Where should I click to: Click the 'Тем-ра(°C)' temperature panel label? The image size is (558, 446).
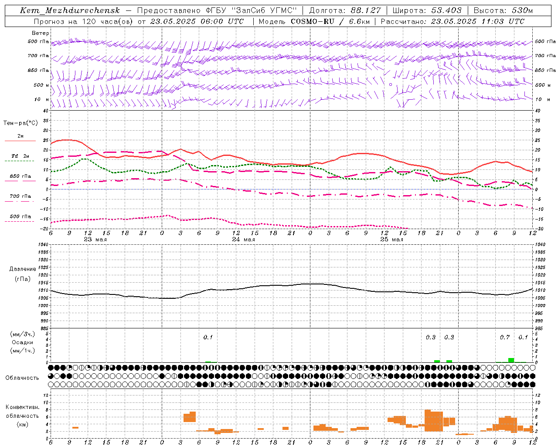[x=21, y=123]
